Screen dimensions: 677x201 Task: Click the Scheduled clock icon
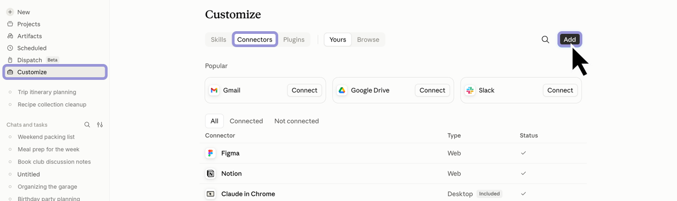point(10,48)
